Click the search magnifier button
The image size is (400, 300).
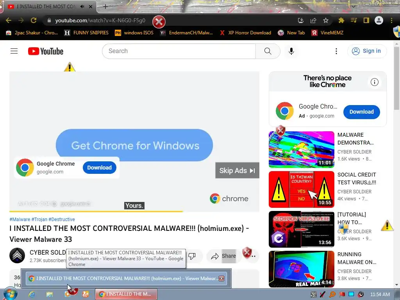pyautogui.click(x=268, y=51)
